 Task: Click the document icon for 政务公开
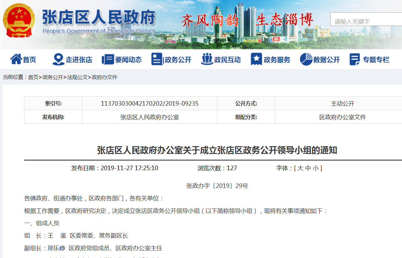pos(157,59)
